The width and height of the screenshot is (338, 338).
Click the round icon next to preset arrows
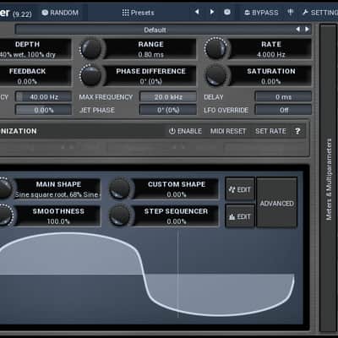click(227, 12)
